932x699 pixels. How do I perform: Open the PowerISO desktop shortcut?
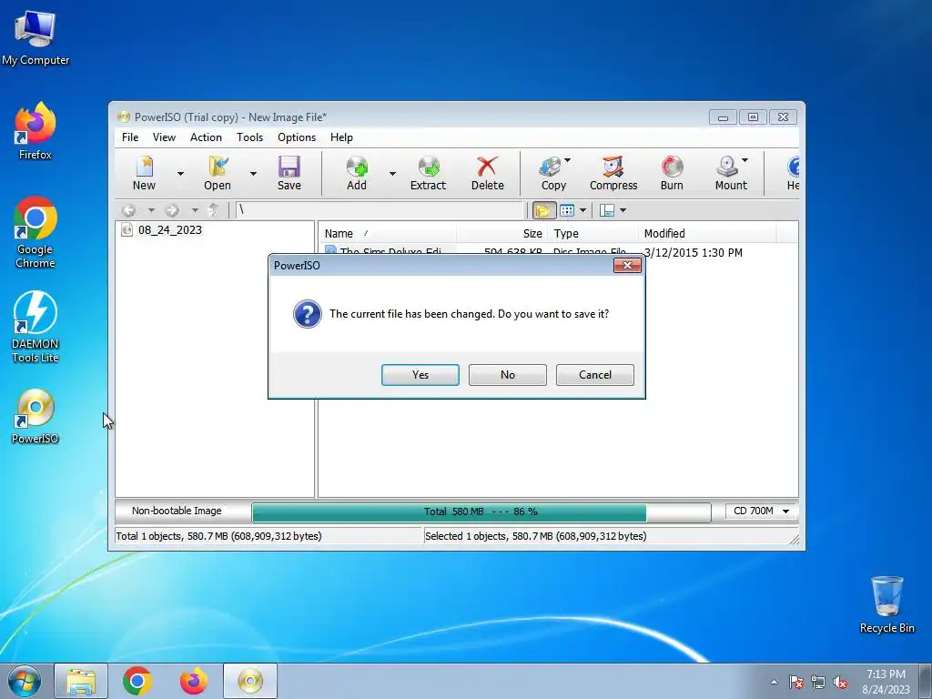pyautogui.click(x=35, y=416)
